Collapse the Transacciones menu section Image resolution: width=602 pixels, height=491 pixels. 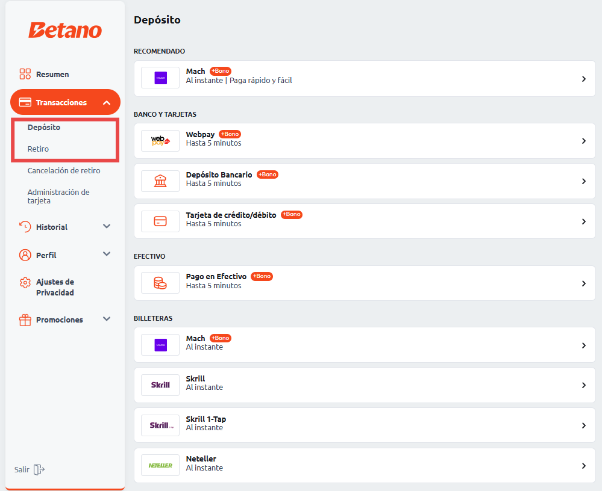(x=107, y=103)
